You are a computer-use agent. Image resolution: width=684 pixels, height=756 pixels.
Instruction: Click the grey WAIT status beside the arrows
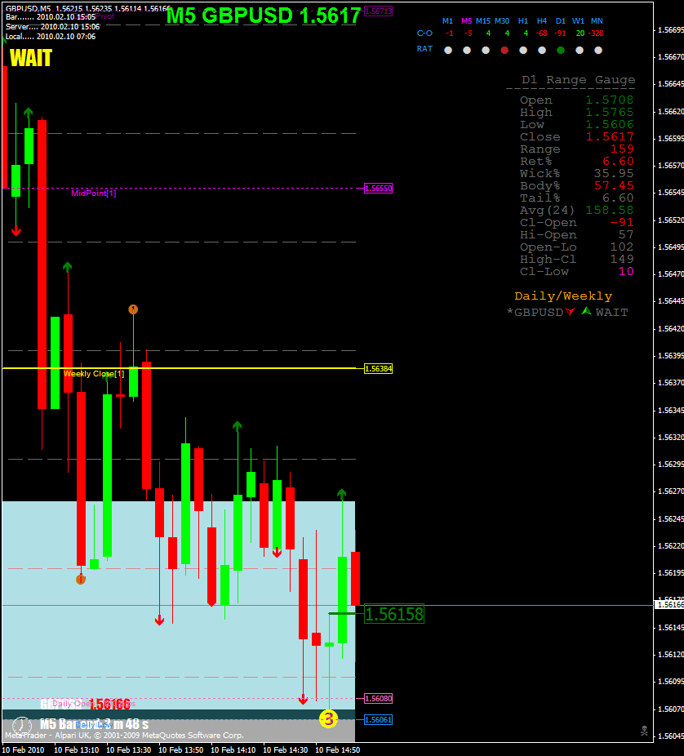(x=611, y=313)
